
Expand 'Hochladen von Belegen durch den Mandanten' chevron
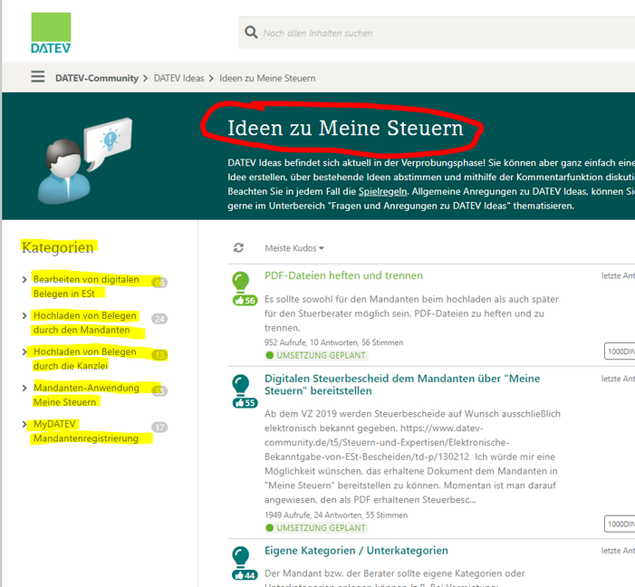[24, 315]
